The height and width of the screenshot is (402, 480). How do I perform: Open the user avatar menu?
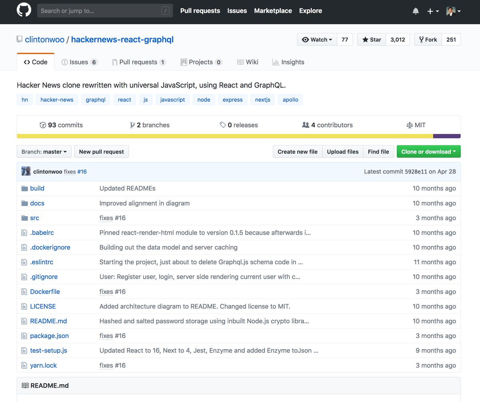453,11
